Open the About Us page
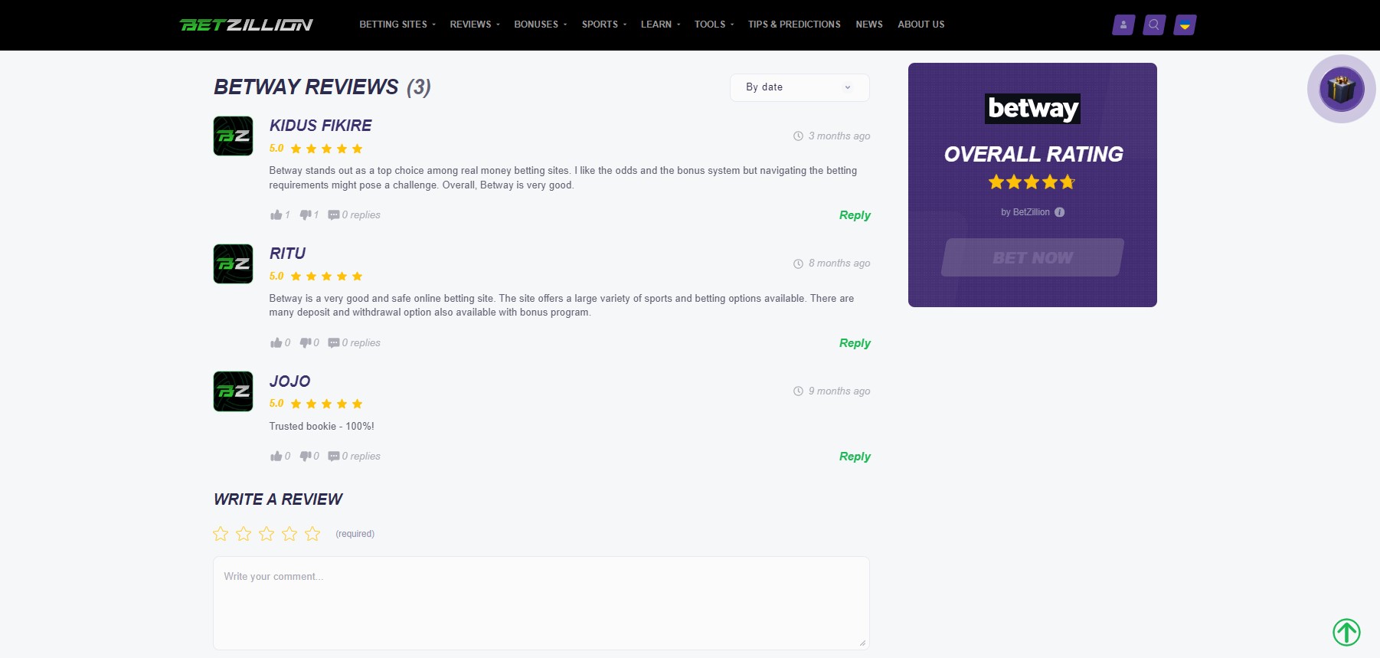The image size is (1380, 658). (x=921, y=25)
